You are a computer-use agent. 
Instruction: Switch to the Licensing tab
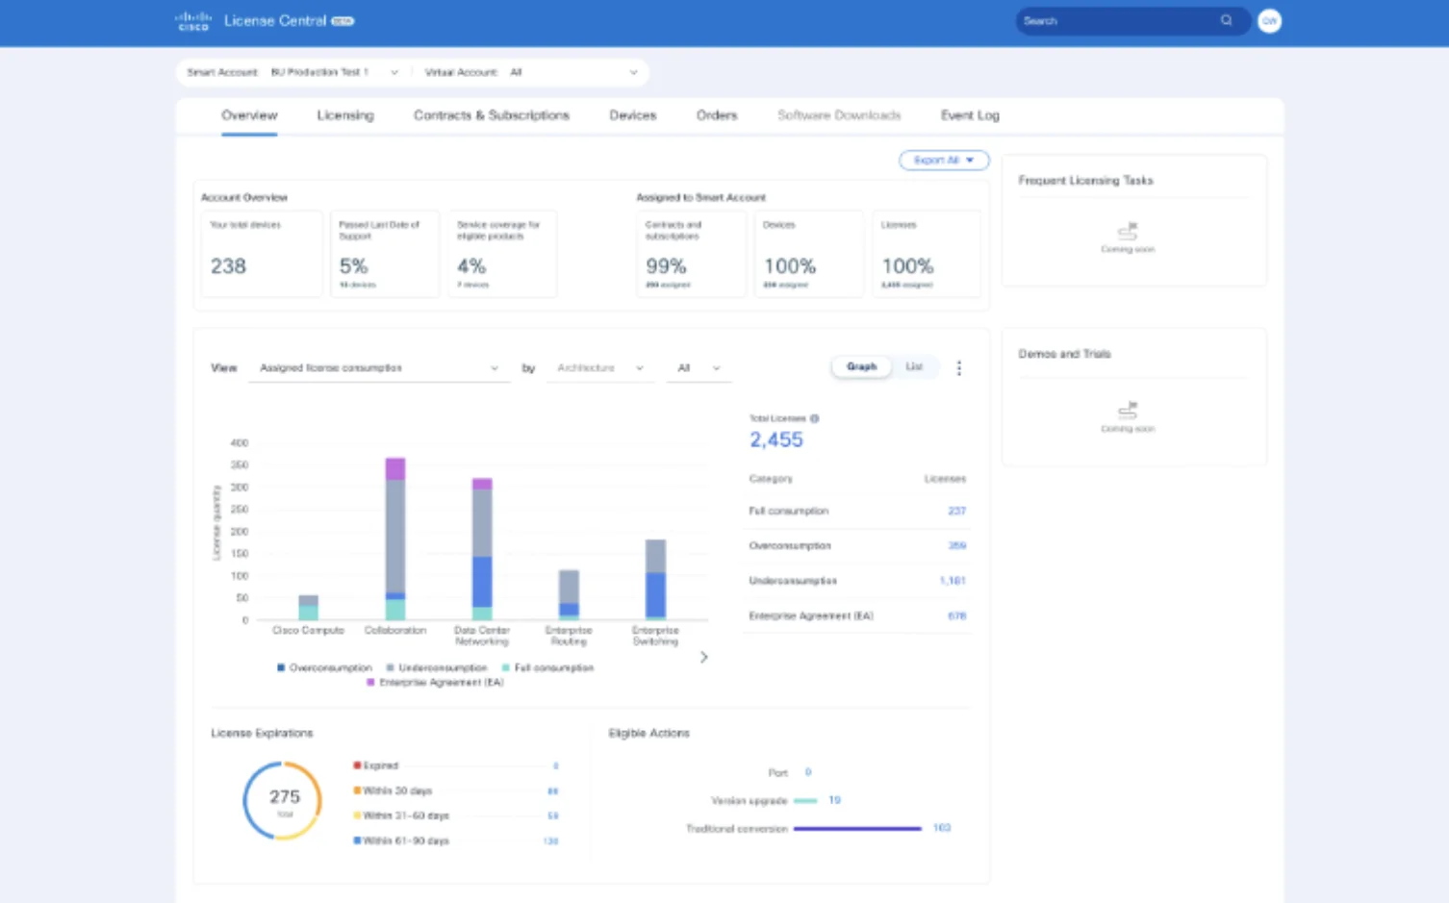click(345, 115)
